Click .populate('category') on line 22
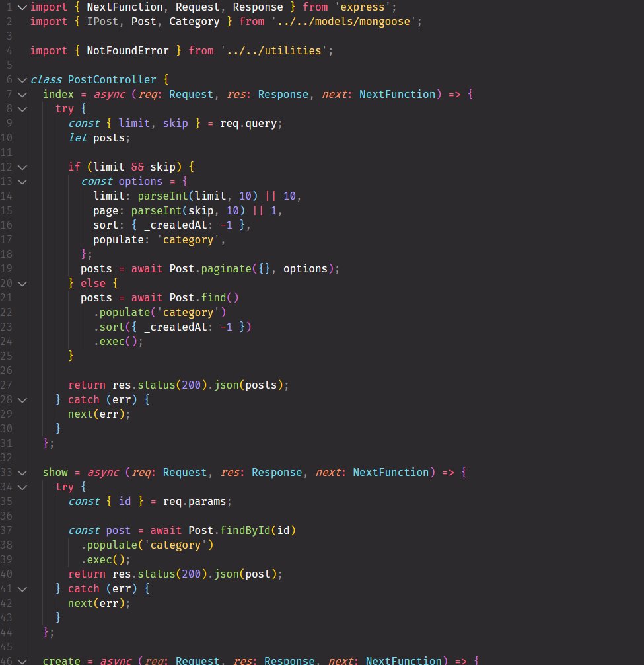The image size is (644, 665). [x=160, y=313]
